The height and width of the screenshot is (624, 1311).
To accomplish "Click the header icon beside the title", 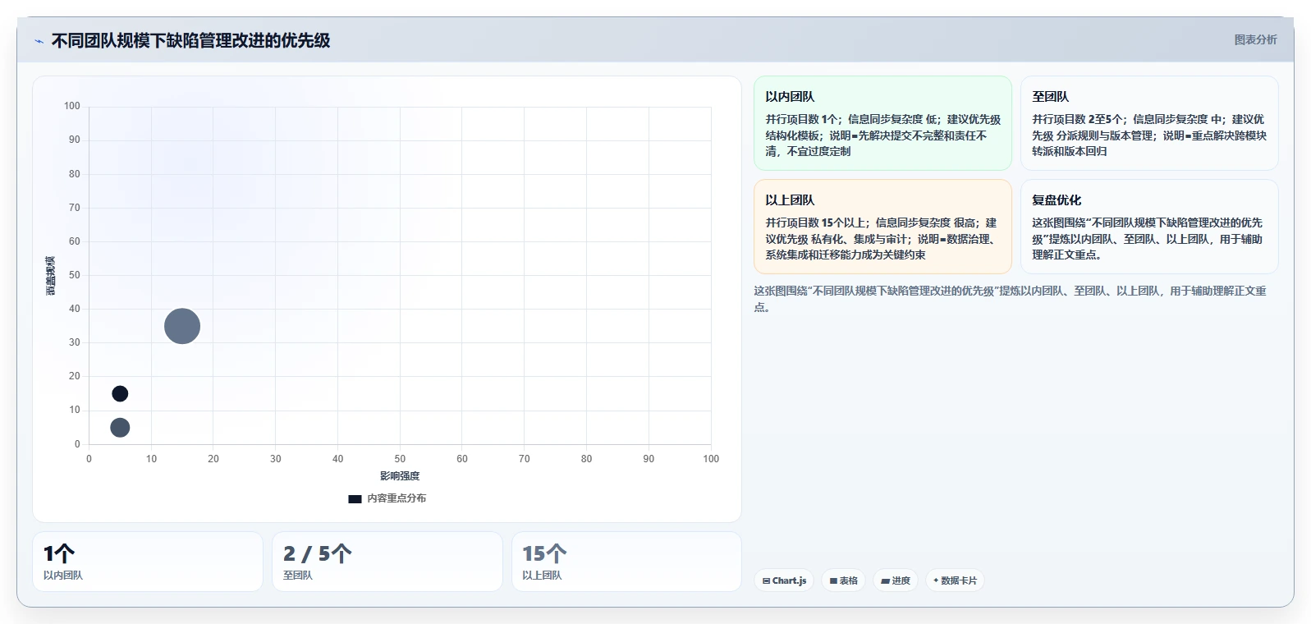I will [39, 41].
